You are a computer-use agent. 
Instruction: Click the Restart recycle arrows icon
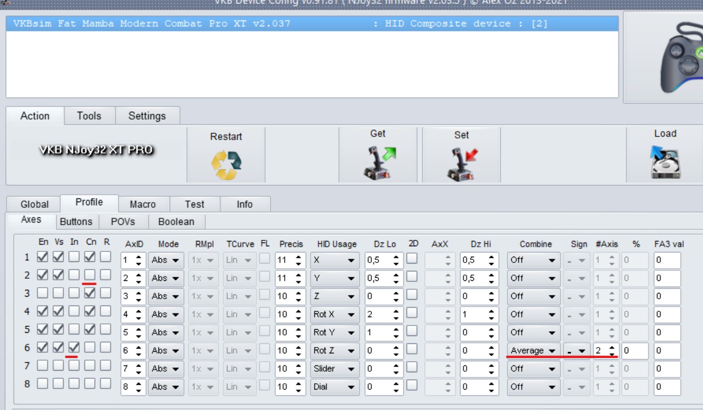pos(226,165)
